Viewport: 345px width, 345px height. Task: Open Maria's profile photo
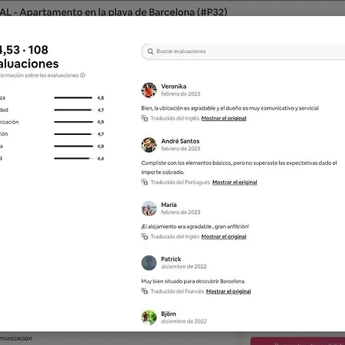tap(149, 209)
